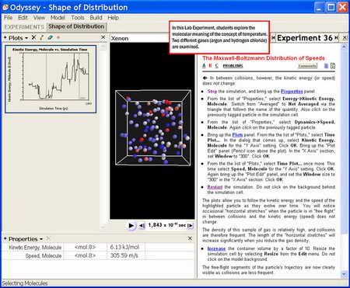The image size is (350, 288).
Task: Go to previous experiment arrow
Action: point(273,38)
